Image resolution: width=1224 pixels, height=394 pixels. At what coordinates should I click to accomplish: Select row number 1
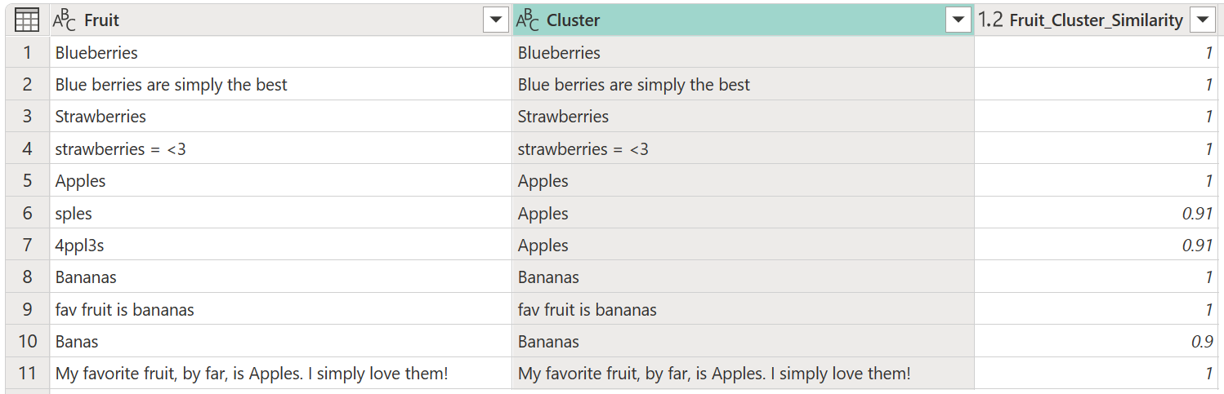pyautogui.click(x=28, y=53)
